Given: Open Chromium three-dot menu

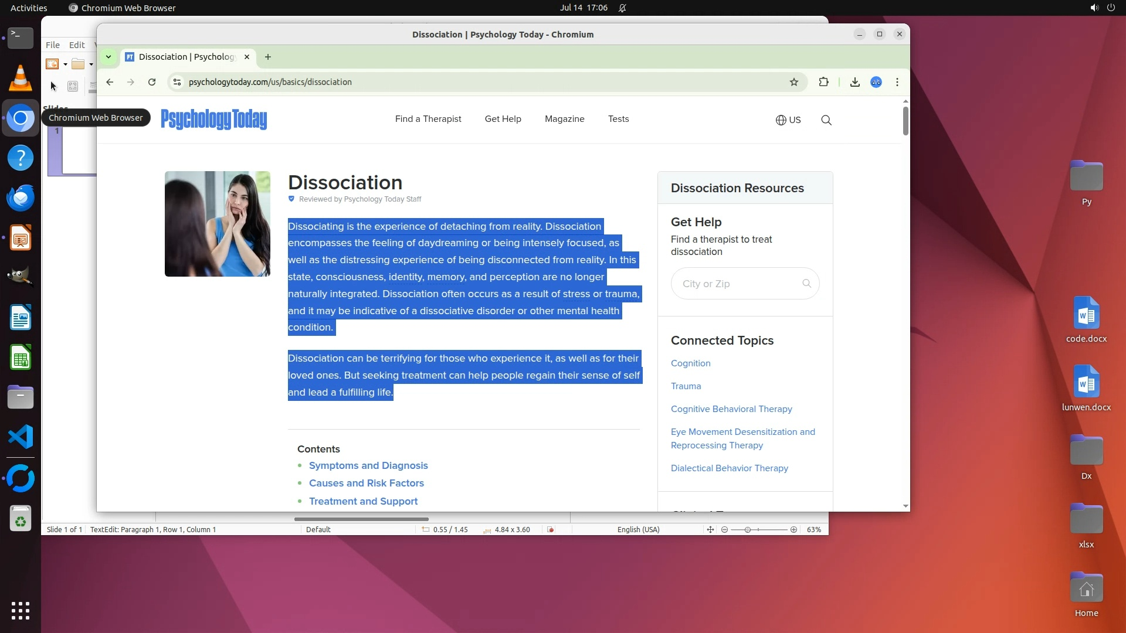Looking at the screenshot, I should coord(897,82).
